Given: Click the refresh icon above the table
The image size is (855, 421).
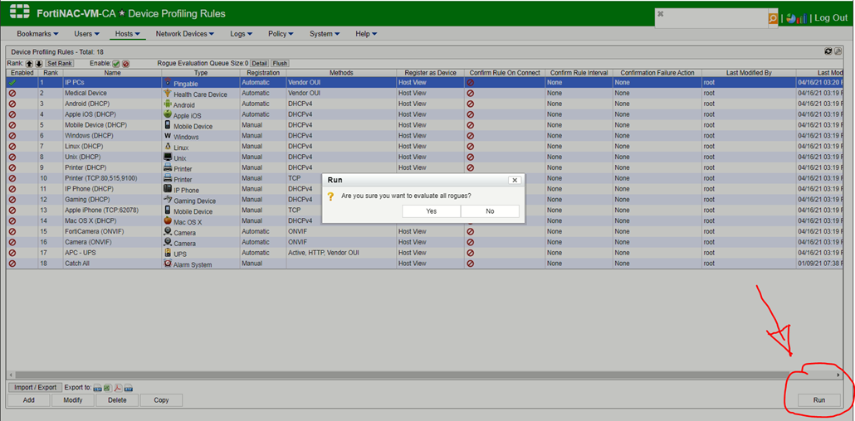Looking at the screenshot, I should click(x=828, y=51).
